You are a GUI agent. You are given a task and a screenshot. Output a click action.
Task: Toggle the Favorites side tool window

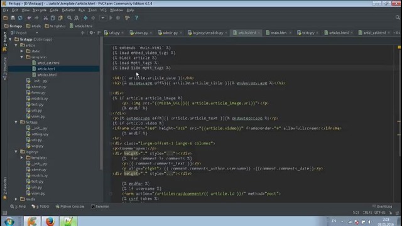click(4, 188)
